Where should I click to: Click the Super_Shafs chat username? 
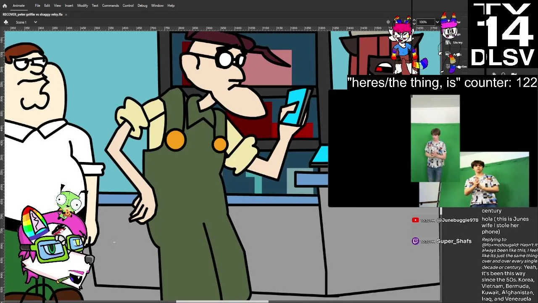pyautogui.click(x=454, y=241)
